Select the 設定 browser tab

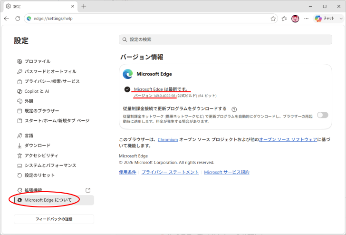[x=40, y=6]
